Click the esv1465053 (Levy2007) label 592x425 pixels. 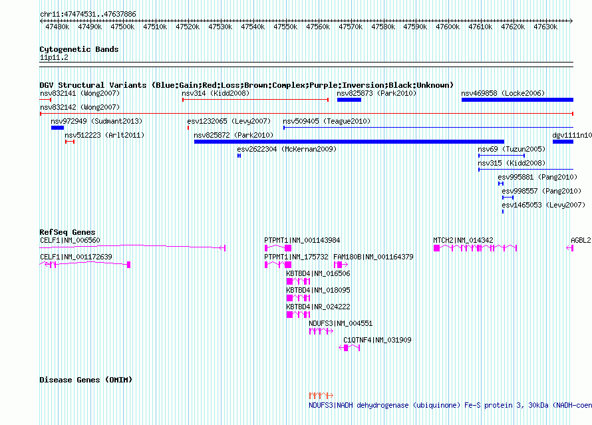coord(543,205)
